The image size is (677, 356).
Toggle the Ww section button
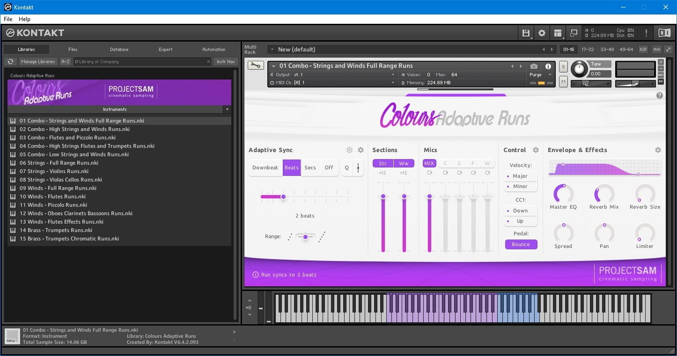point(404,163)
